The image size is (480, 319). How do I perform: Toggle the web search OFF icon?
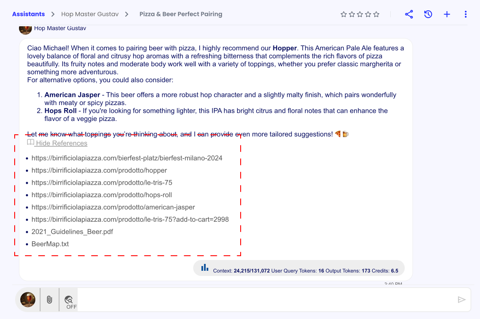69,300
